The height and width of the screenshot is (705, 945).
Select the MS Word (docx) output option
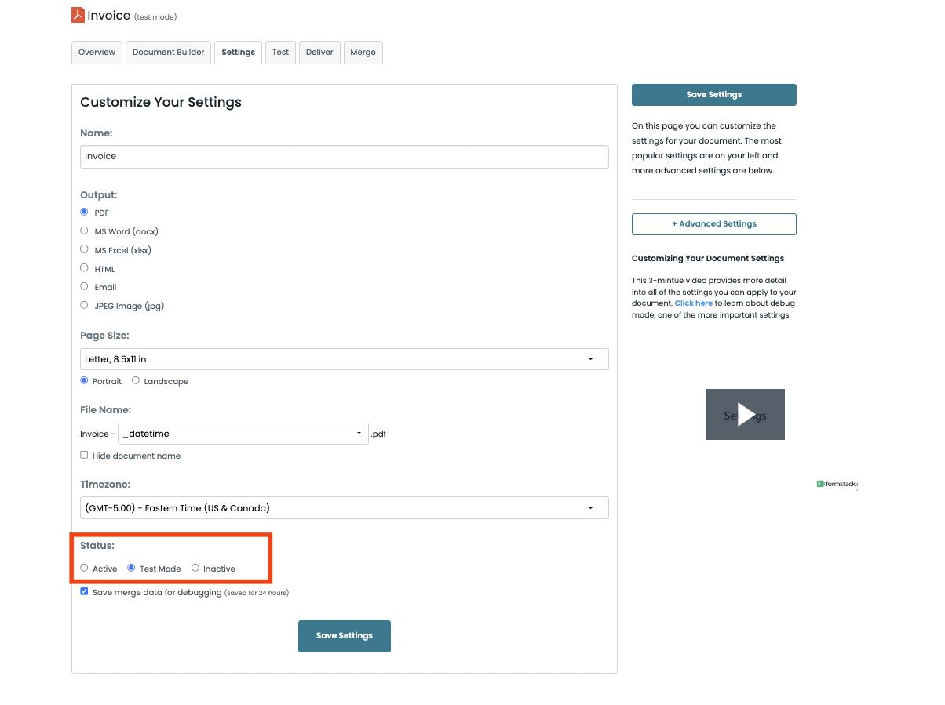(x=85, y=231)
